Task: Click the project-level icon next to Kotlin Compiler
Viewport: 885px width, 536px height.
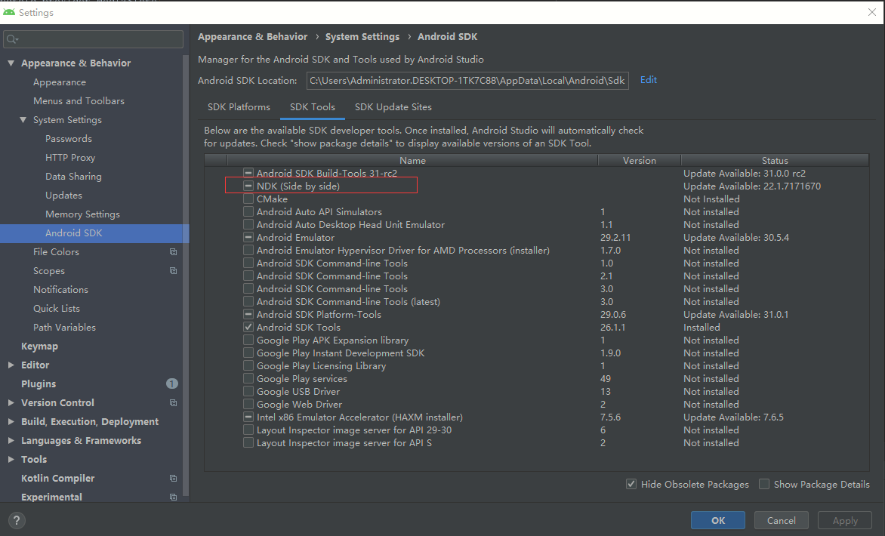Action: (x=173, y=479)
